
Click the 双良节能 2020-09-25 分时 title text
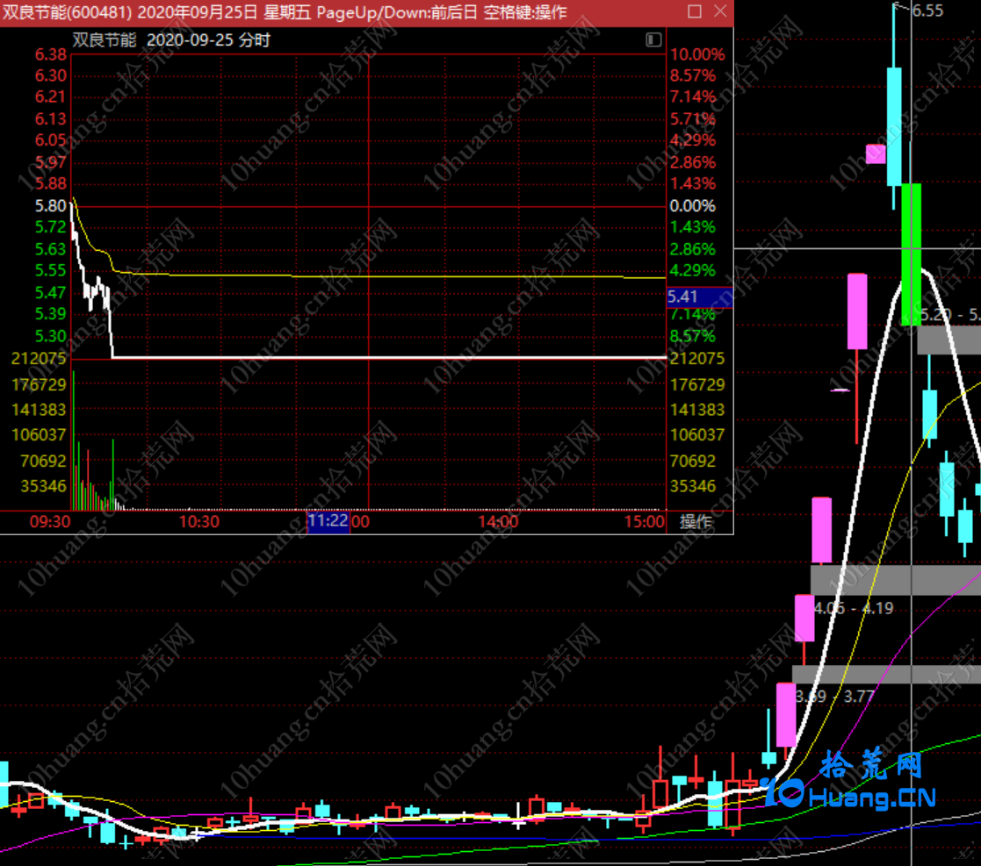coord(171,40)
